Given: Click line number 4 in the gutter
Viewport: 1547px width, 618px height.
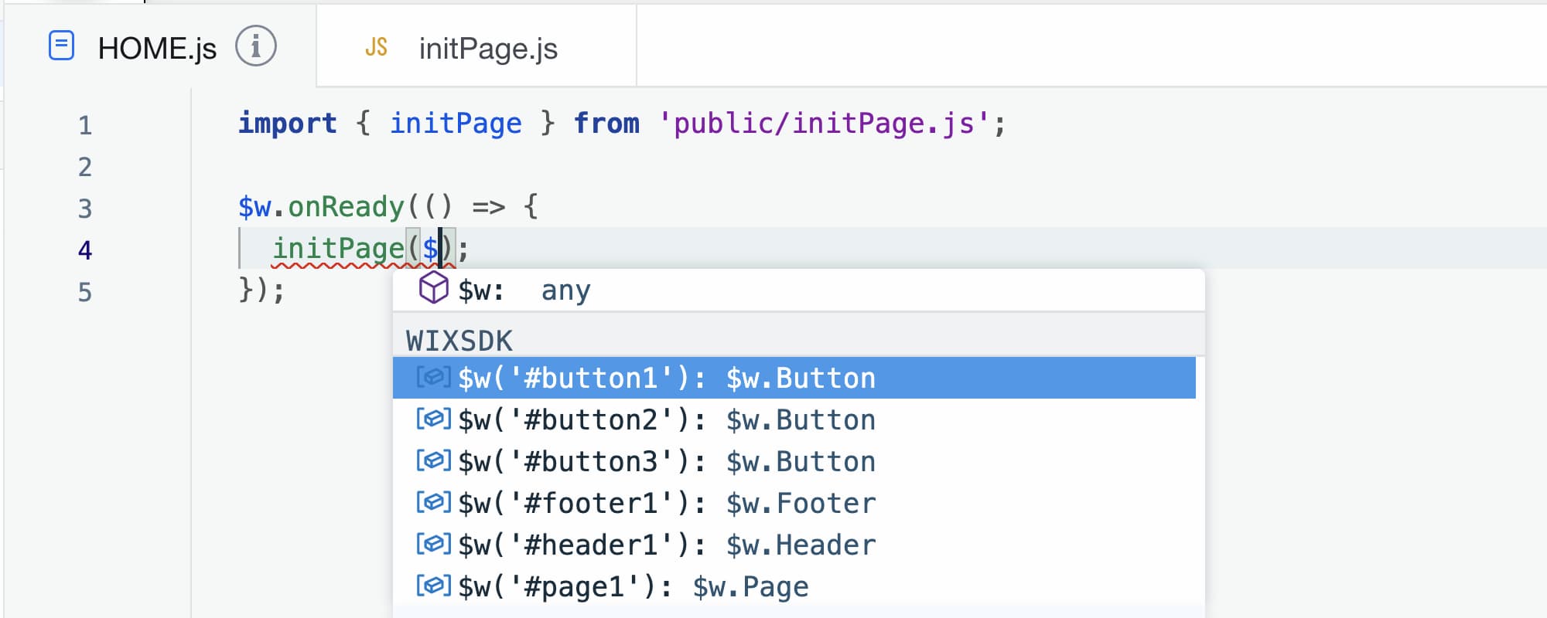Looking at the screenshot, I should (x=85, y=249).
